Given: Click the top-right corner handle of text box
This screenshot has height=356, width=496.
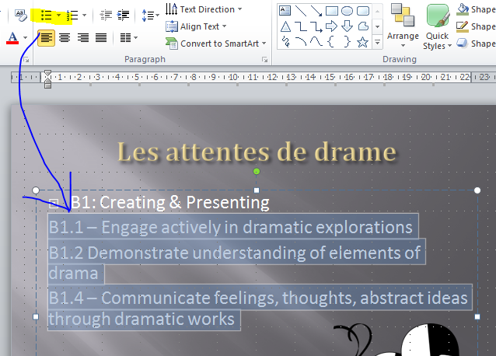Looking at the screenshot, I should coord(477,190).
